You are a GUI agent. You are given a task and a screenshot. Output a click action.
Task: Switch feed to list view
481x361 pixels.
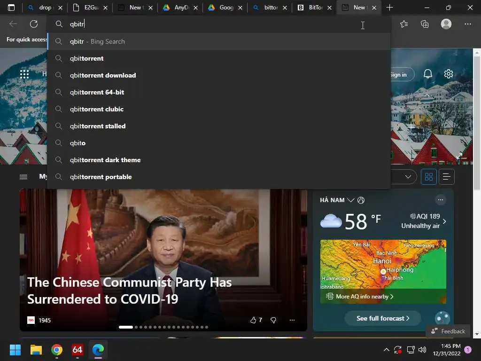pos(447,177)
